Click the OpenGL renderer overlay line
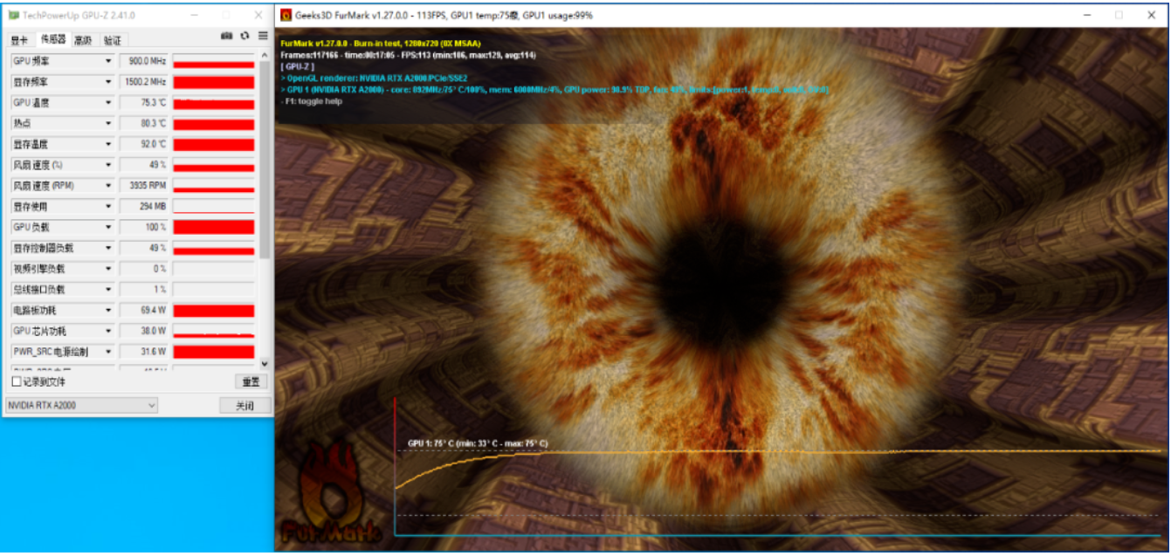 point(374,78)
